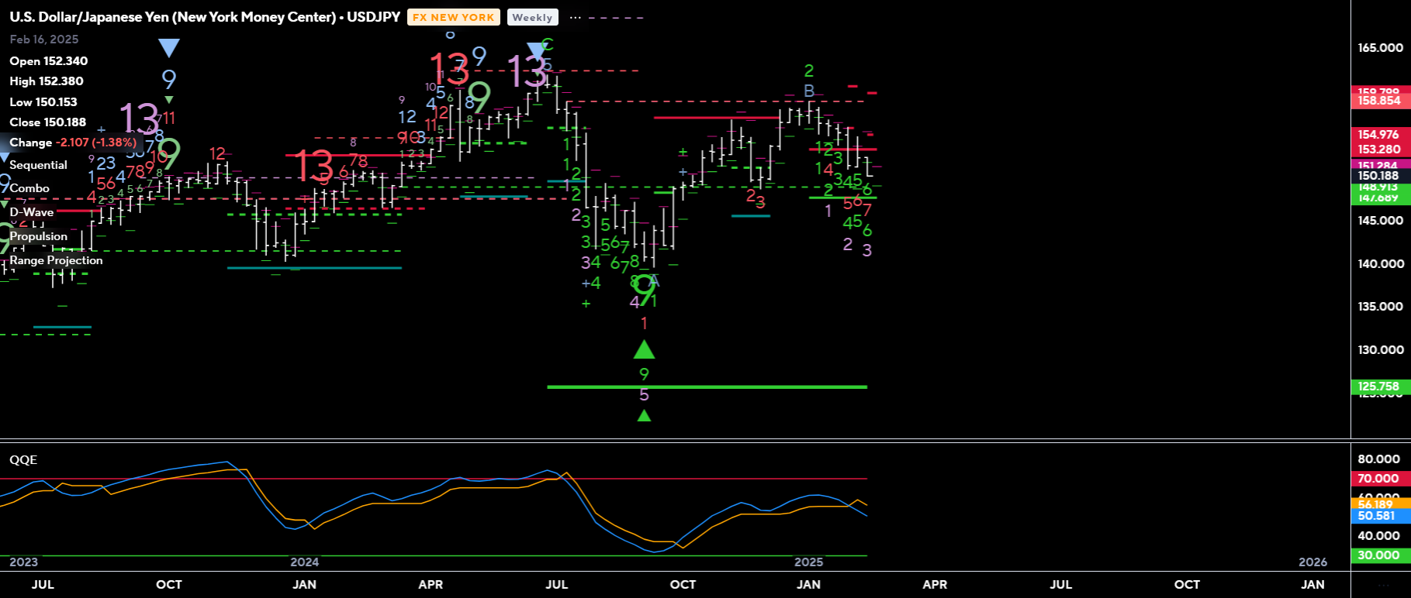Click the 2024 JAN time axis label
The width and height of the screenshot is (1411, 598).
coord(304,584)
